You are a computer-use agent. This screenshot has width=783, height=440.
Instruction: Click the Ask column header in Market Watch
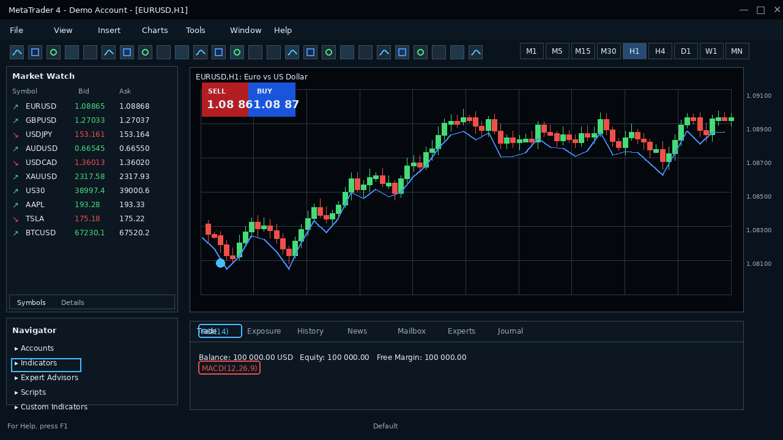(x=125, y=92)
